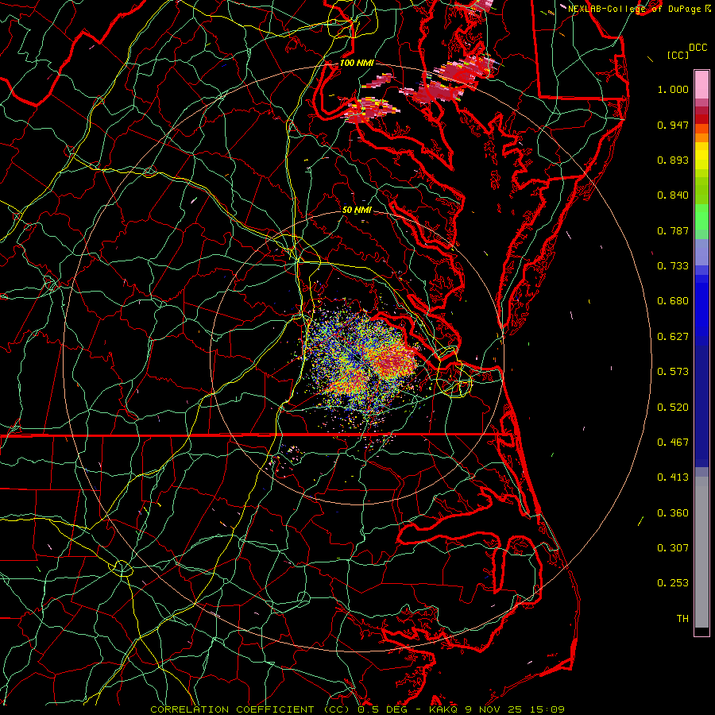Select the 0.520 scale value
715x715 pixels.
pos(673,408)
